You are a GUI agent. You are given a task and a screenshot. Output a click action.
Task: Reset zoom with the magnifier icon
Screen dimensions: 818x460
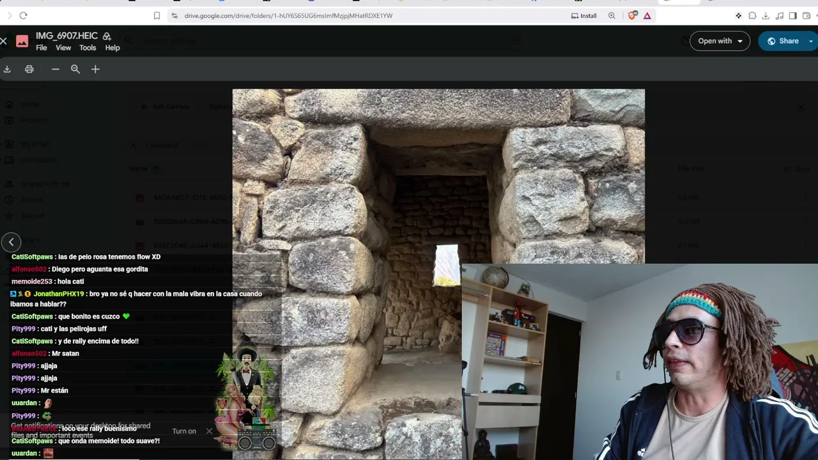75,69
